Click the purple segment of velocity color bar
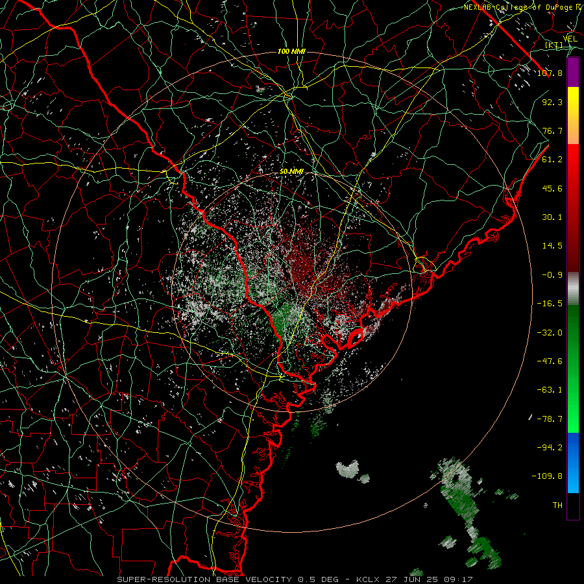The width and height of the screenshot is (584, 584). (x=573, y=73)
